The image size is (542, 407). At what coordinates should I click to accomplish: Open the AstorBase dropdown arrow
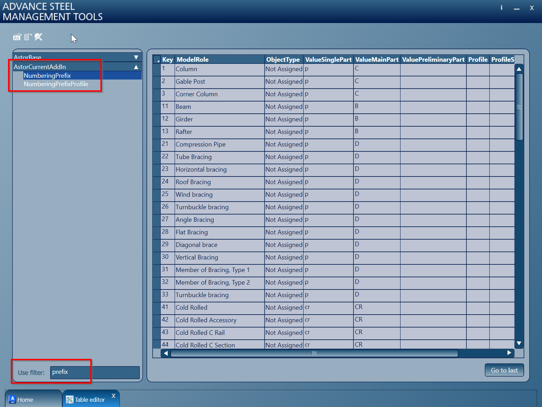(136, 57)
